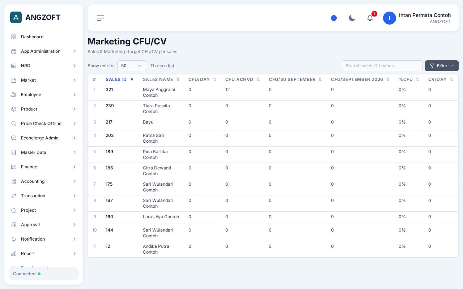Click the Econcierge Admin chat icon
Screen dimensions: 463x289
14,138
